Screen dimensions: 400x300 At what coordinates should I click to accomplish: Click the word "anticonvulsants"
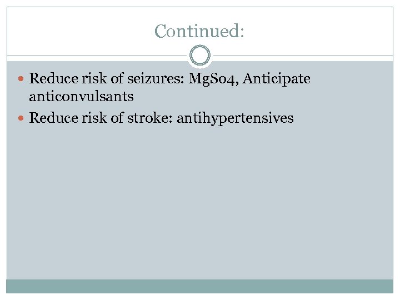[x=81, y=96]
